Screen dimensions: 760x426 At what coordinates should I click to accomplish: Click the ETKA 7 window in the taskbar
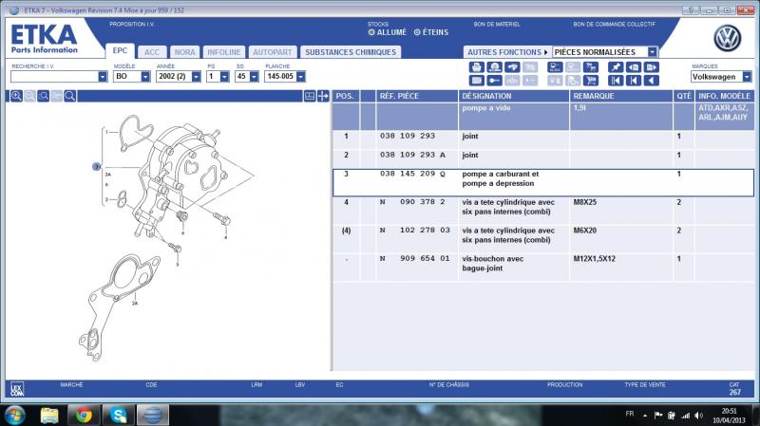click(153, 416)
